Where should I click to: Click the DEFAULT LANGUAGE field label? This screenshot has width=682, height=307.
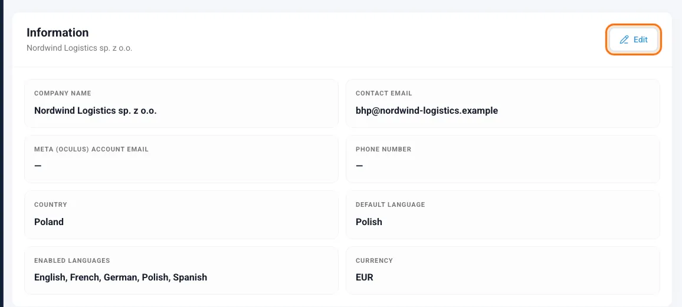click(390, 204)
